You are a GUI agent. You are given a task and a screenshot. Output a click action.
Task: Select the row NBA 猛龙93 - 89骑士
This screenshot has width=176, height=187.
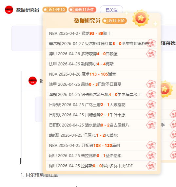tap(102, 34)
